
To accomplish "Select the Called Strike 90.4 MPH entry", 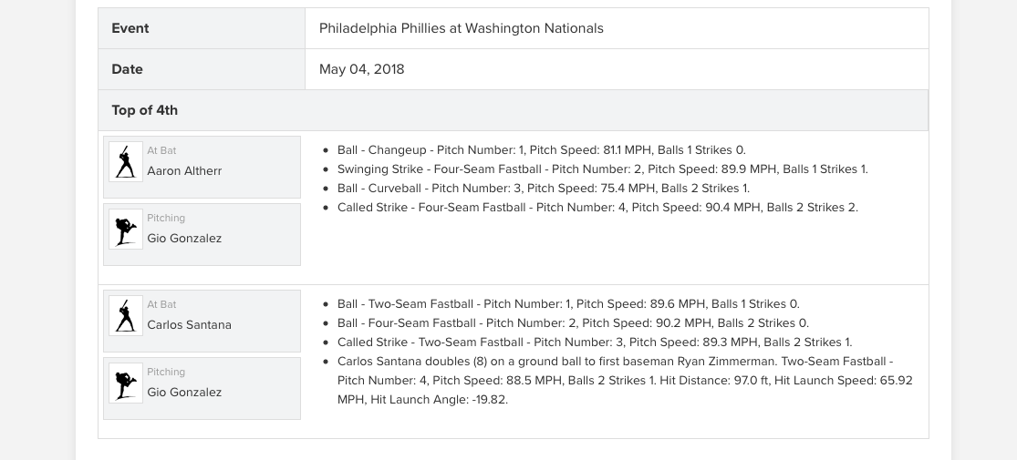I will pyautogui.click(x=597, y=208).
